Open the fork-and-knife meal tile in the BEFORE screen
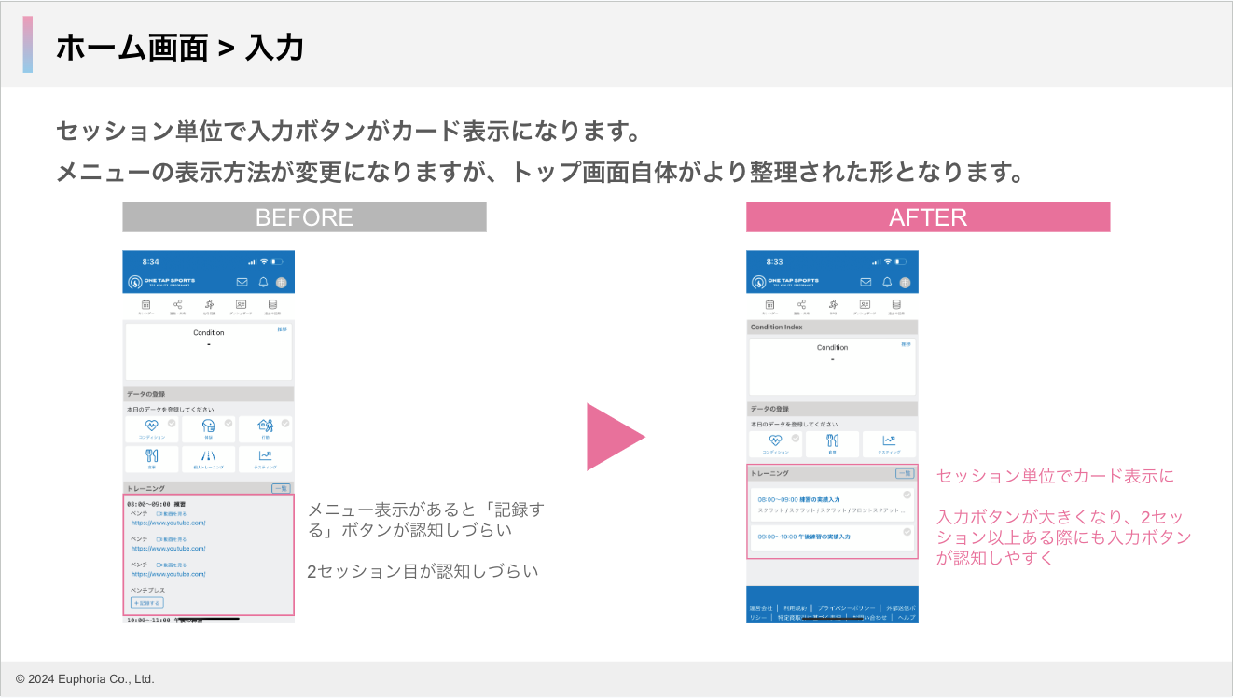Viewport: 1233px width, 698px height. (152, 459)
